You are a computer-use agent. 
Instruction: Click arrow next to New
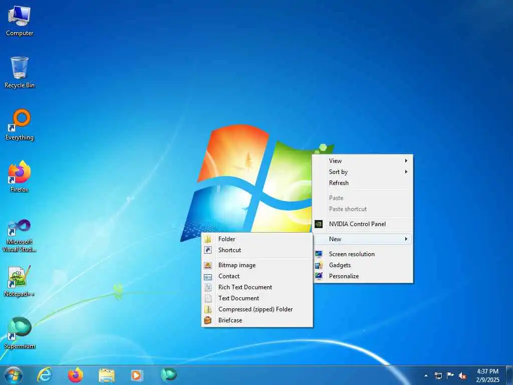406,239
